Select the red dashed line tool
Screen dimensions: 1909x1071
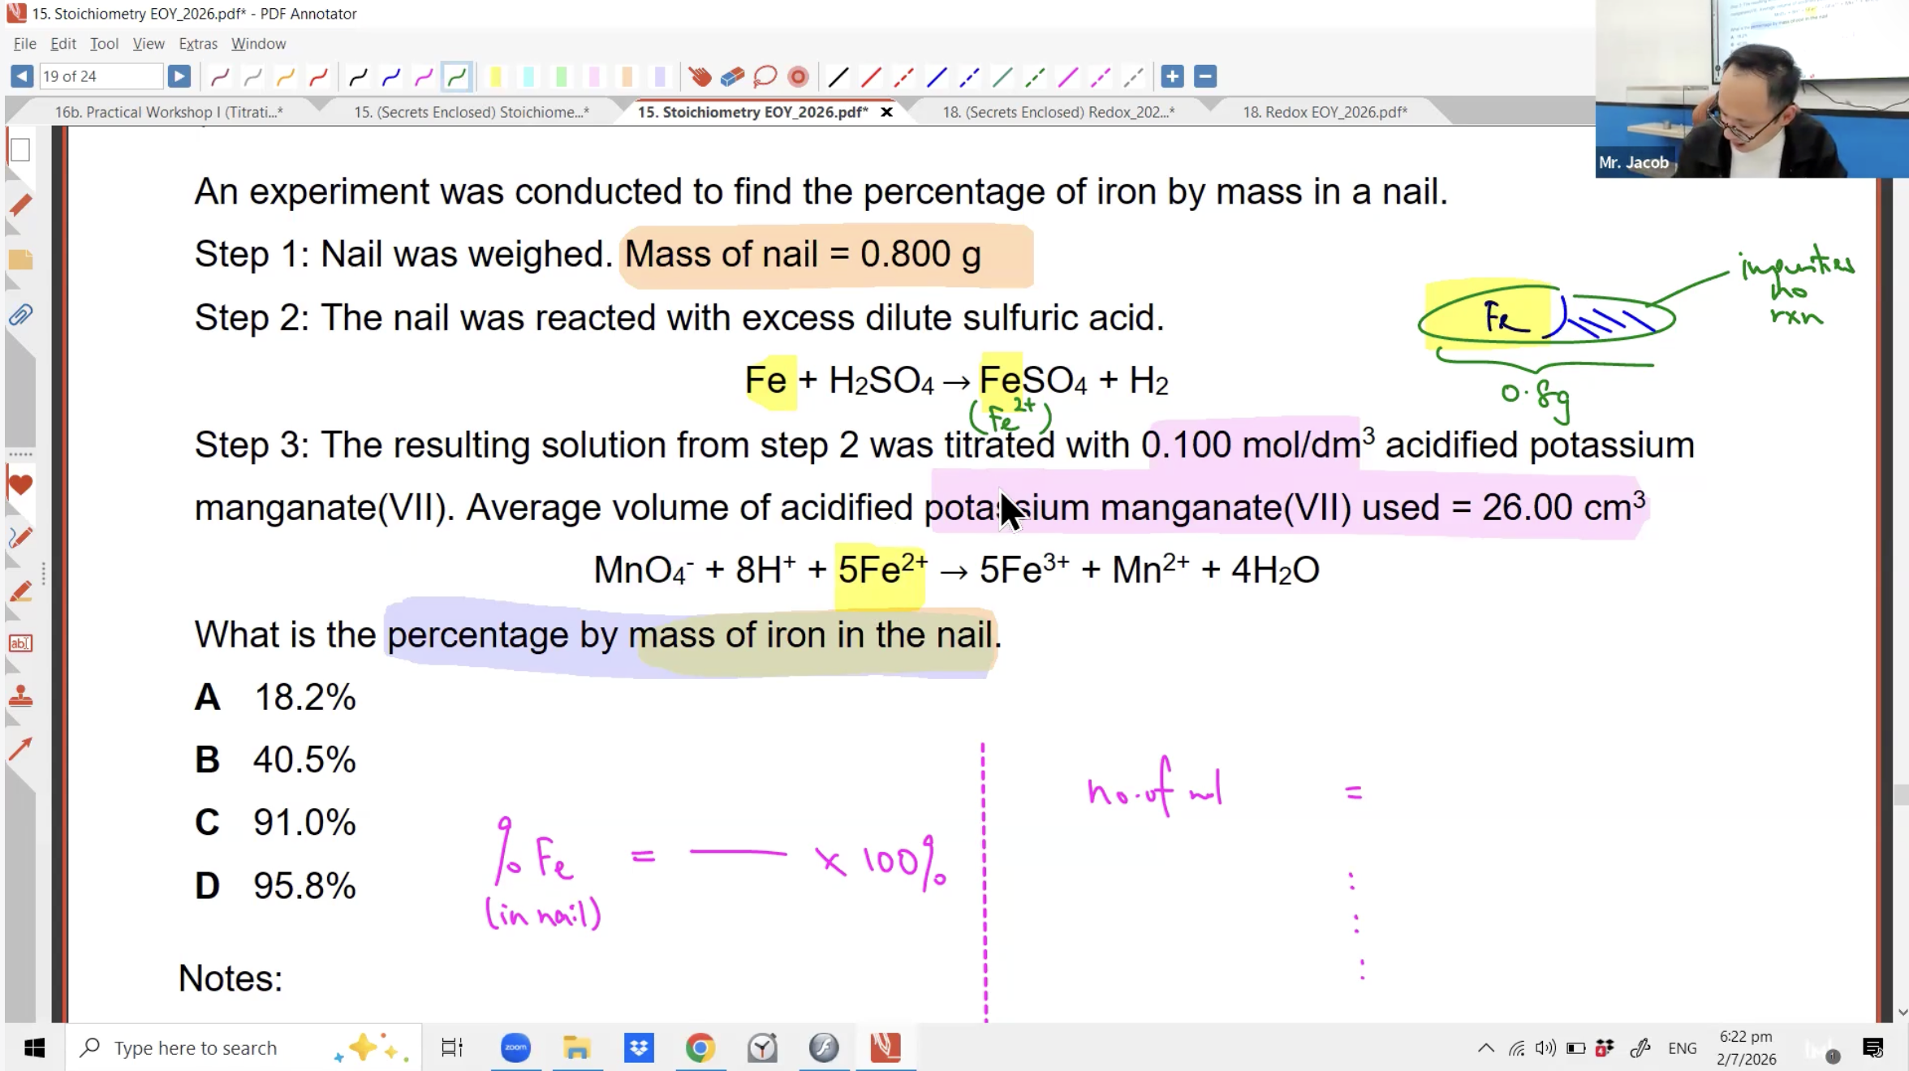click(903, 77)
